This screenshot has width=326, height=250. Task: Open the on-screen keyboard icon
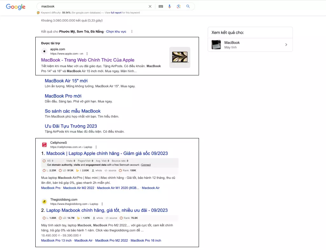click(161, 6)
